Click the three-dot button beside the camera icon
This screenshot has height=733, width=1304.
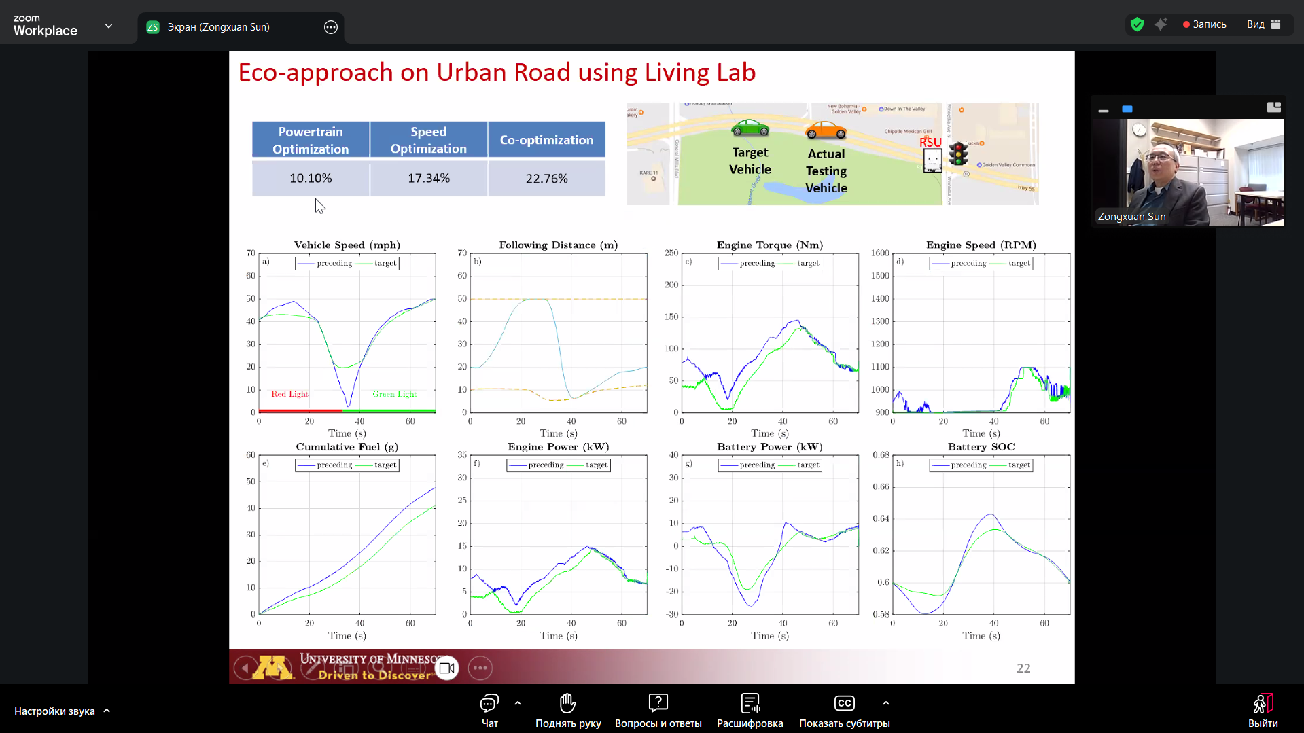tap(480, 668)
